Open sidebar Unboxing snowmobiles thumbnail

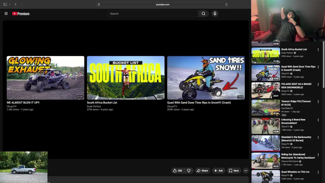(266, 126)
